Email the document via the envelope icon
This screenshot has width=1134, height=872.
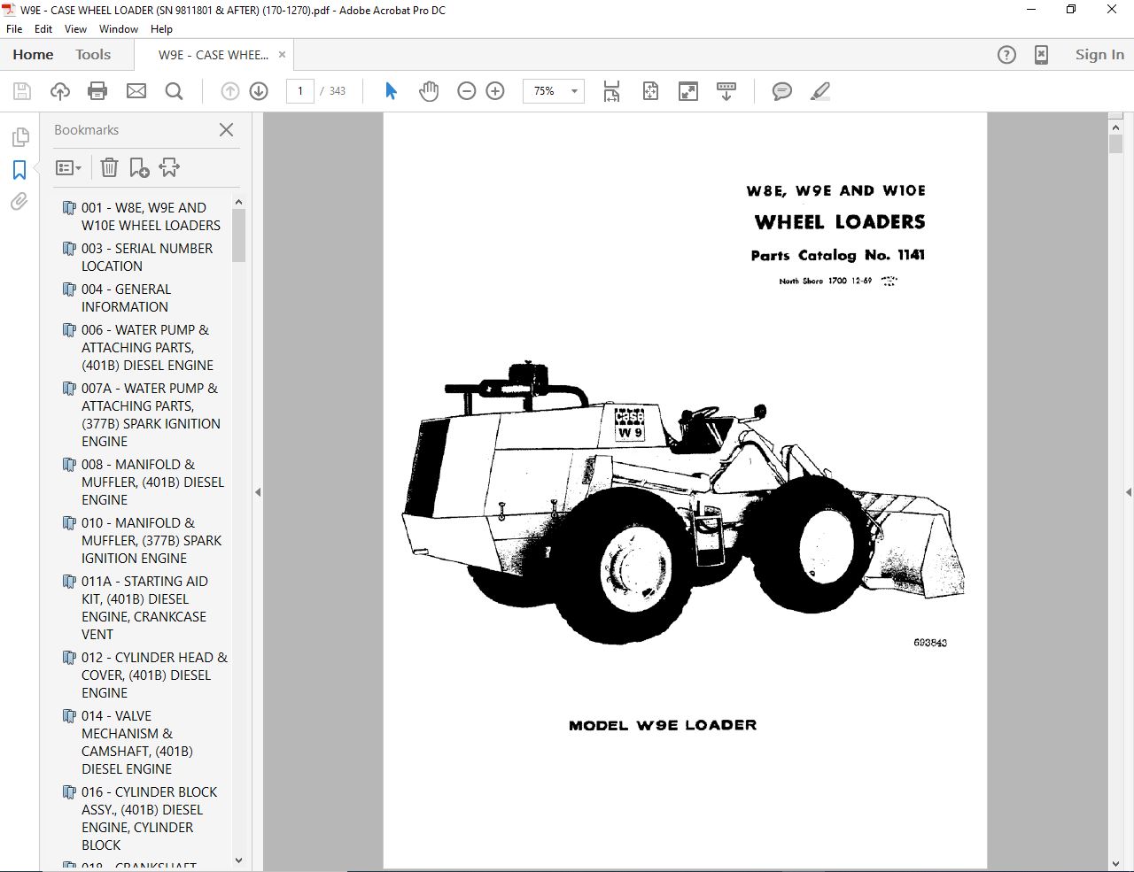pos(136,90)
